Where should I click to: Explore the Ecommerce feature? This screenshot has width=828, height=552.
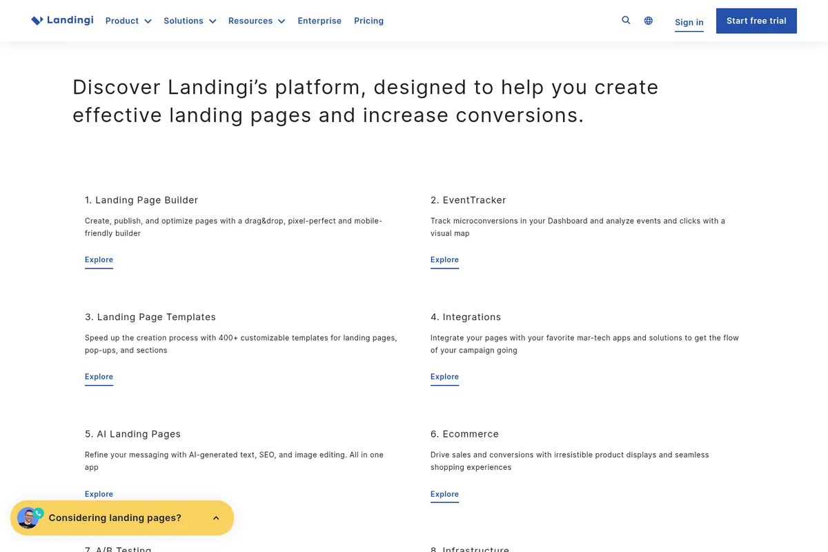tap(444, 494)
